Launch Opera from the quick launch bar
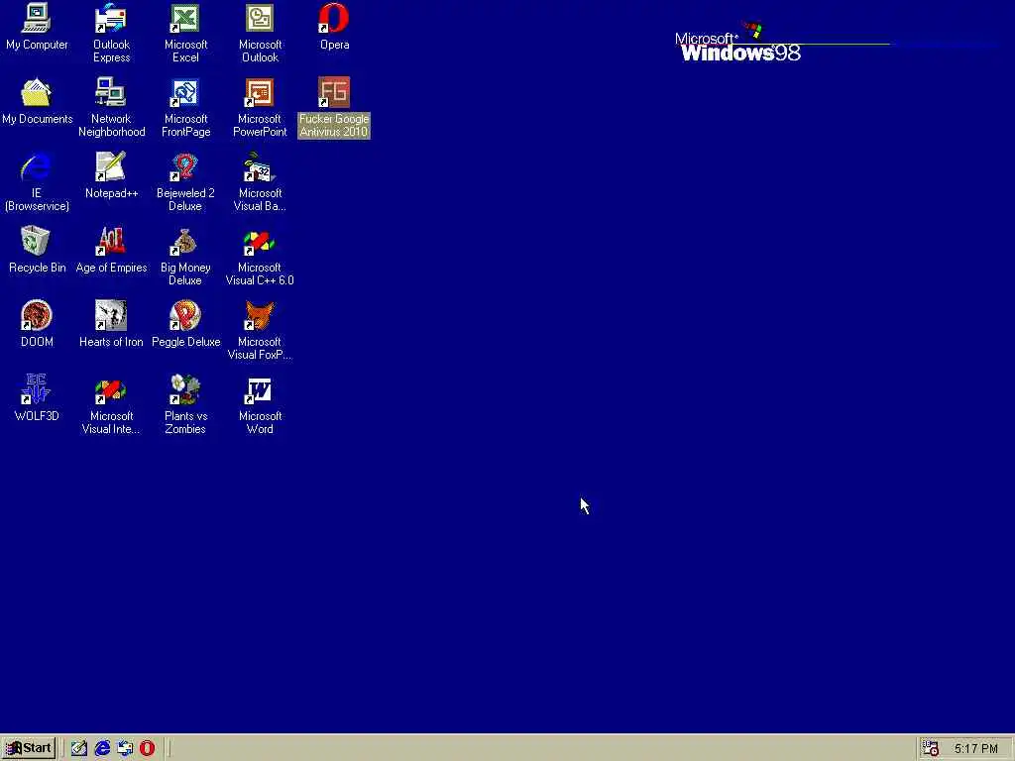1015x761 pixels. (x=148, y=748)
